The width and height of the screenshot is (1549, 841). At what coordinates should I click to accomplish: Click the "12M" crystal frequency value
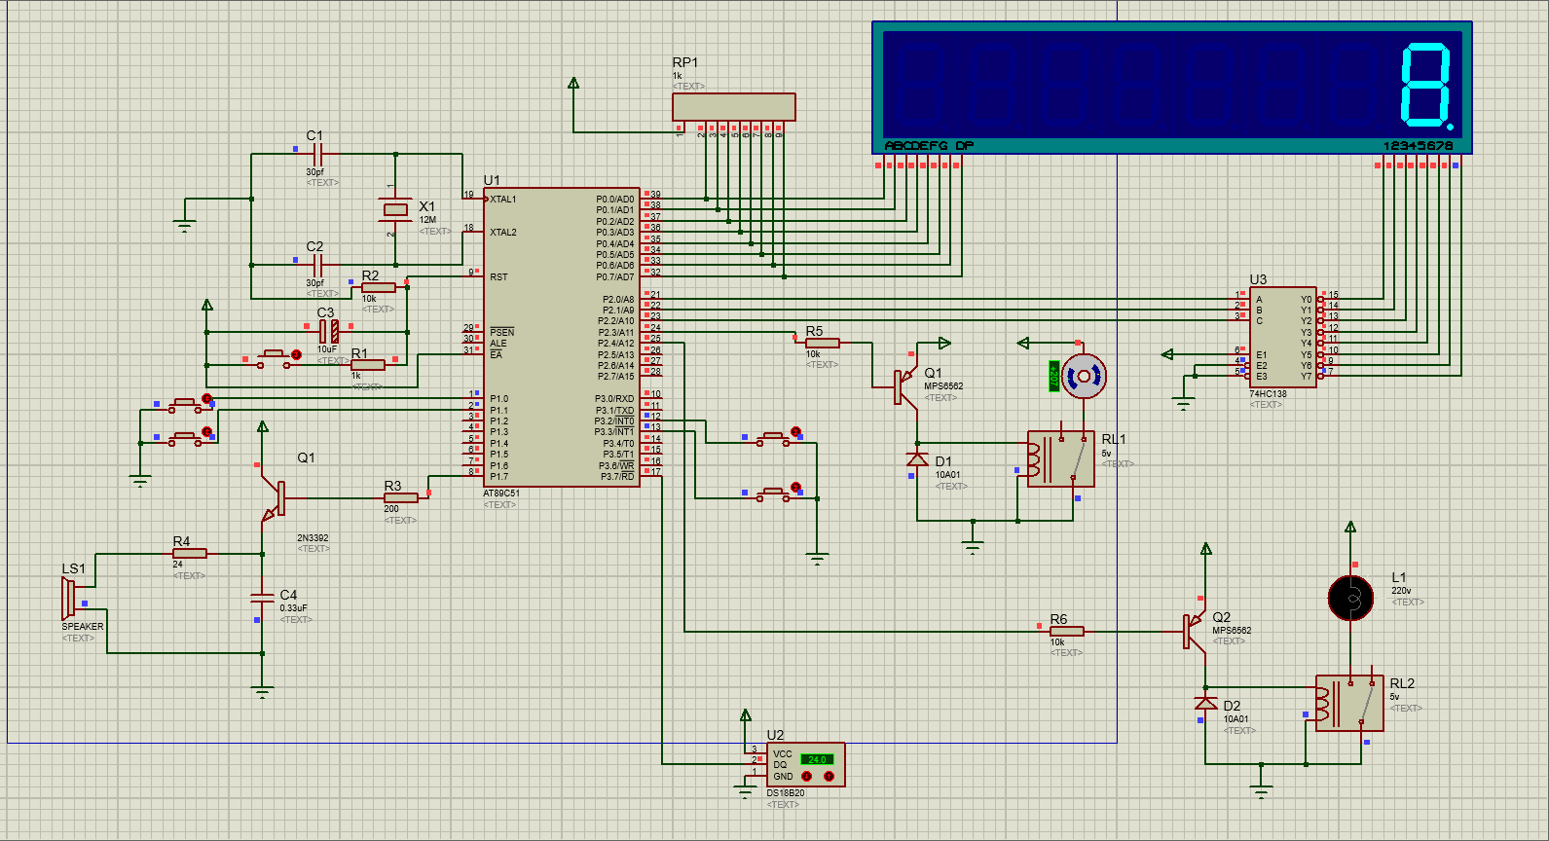click(x=428, y=220)
